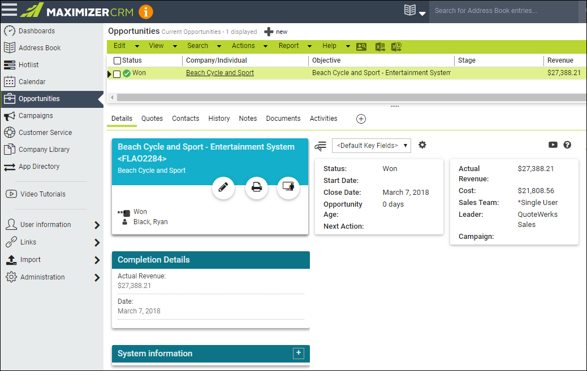Open the Default Key Fields dropdown

point(371,146)
